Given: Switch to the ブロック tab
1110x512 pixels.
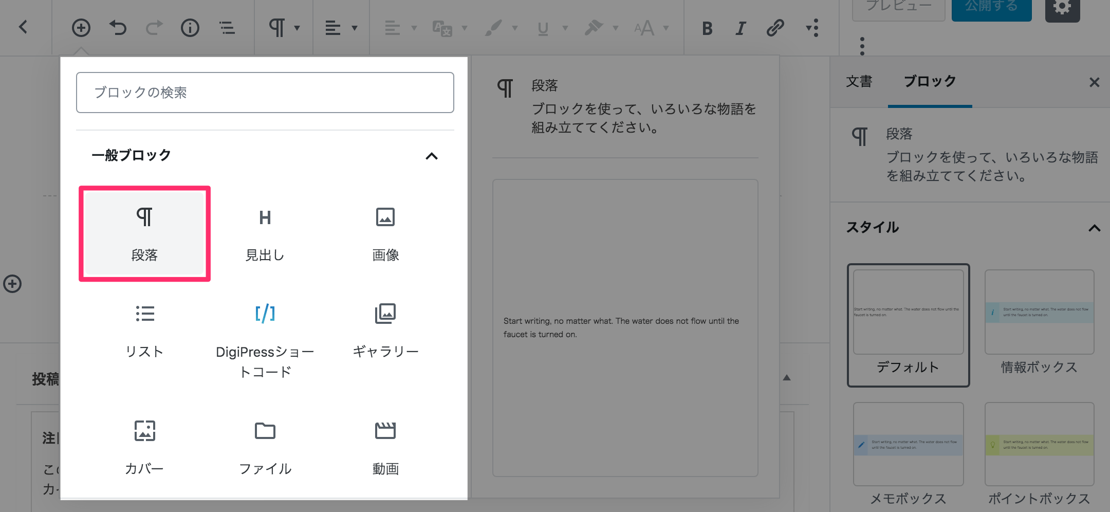Looking at the screenshot, I should pyautogui.click(x=930, y=81).
